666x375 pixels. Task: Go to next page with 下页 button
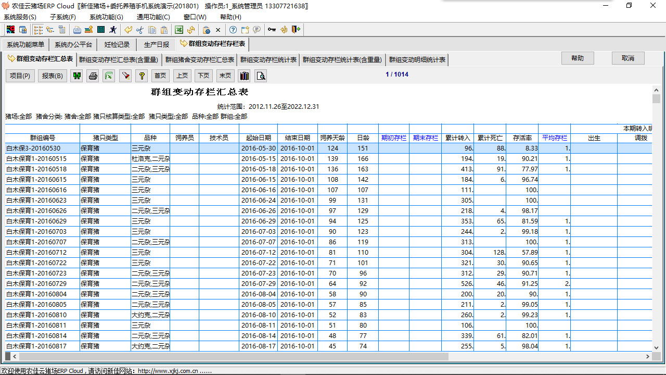click(203, 76)
